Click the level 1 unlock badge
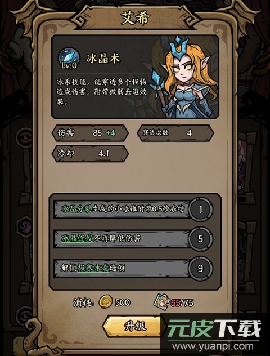This screenshot has width=270, height=356. 200,209
